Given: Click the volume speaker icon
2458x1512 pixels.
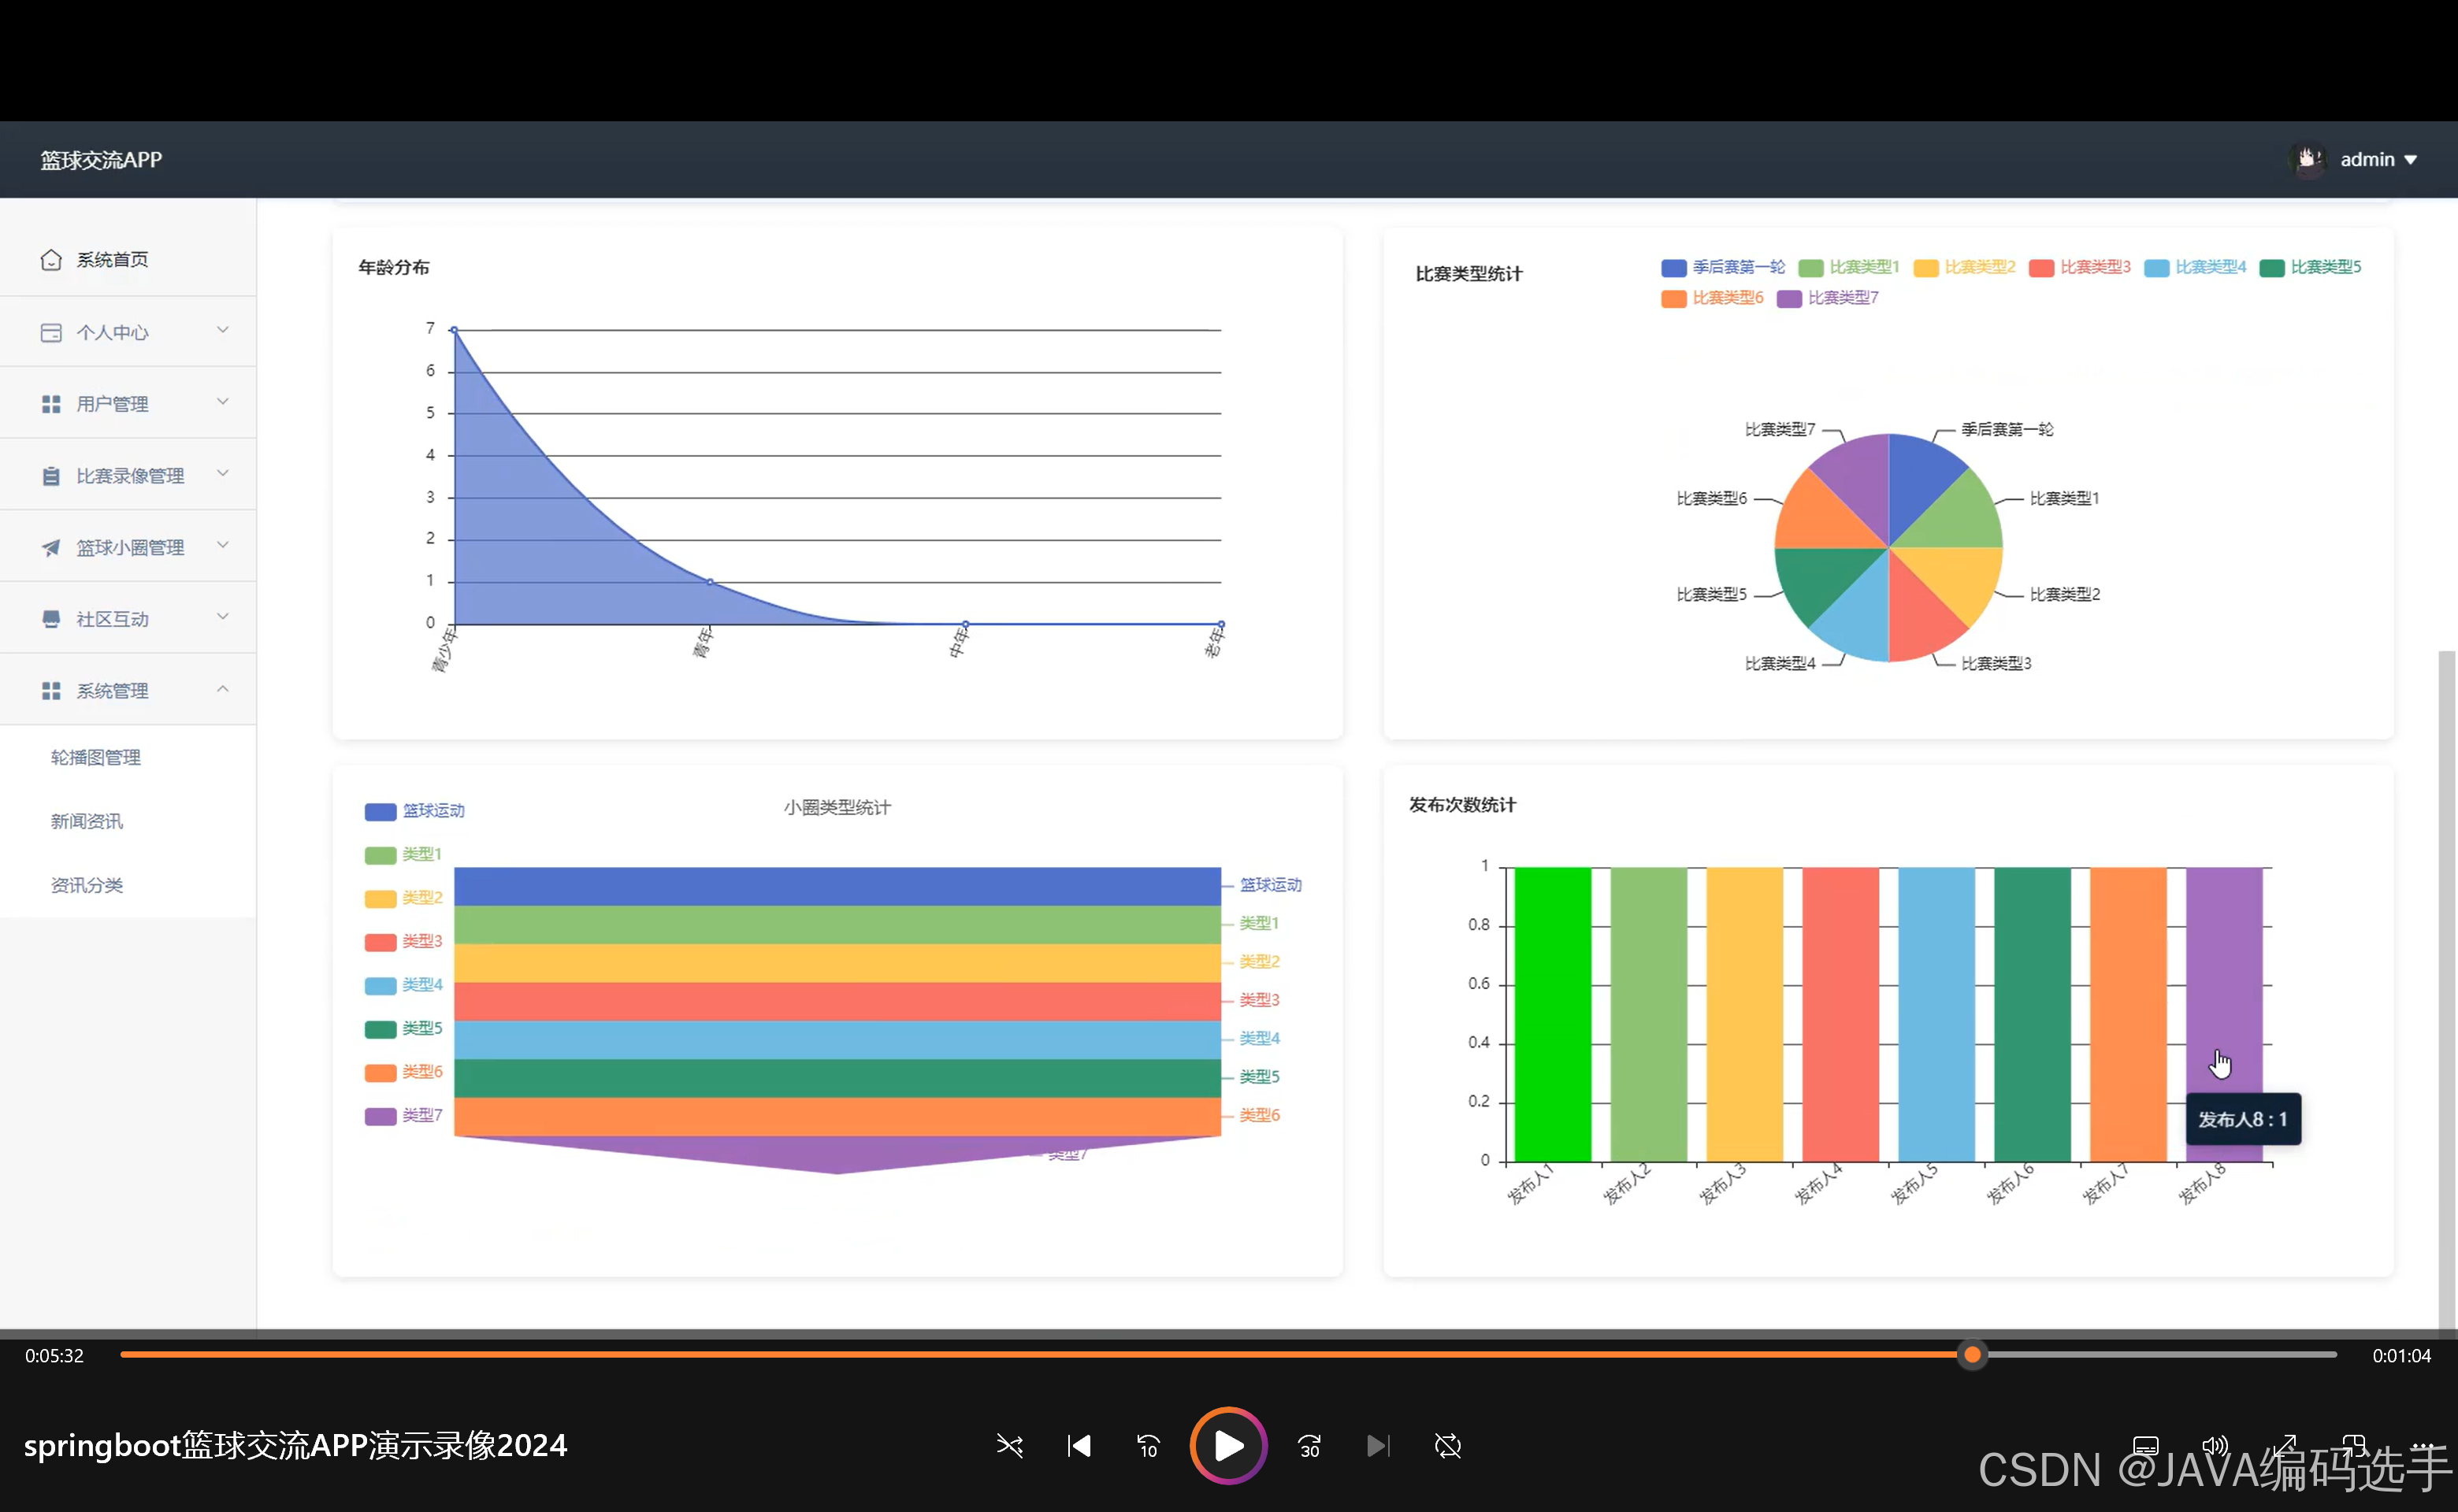Looking at the screenshot, I should click(x=2214, y=1445).
